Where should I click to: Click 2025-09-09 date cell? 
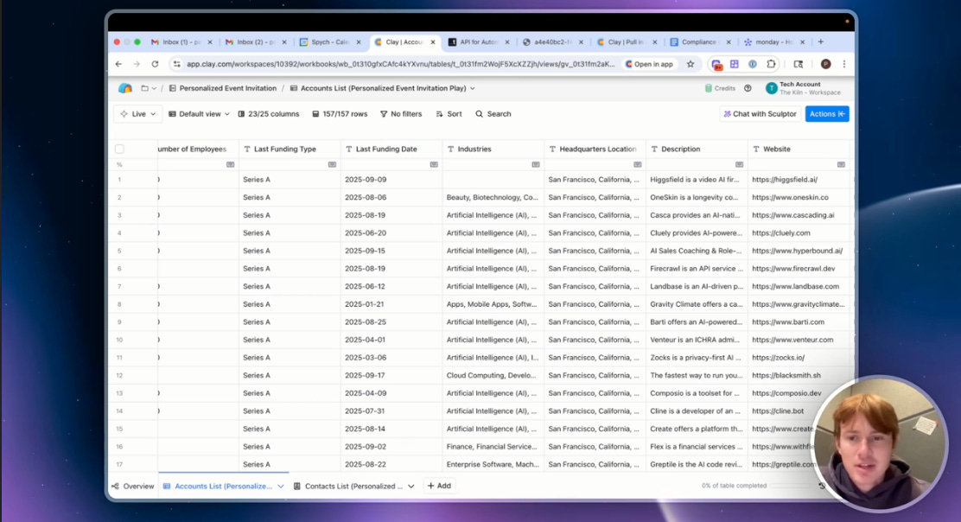(391, 180)
